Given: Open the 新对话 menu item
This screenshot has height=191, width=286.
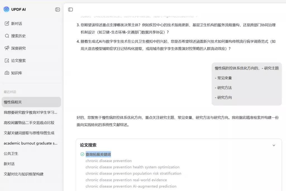Looking at the screenshot, I should pyautogui.click(x=16, y=24).
